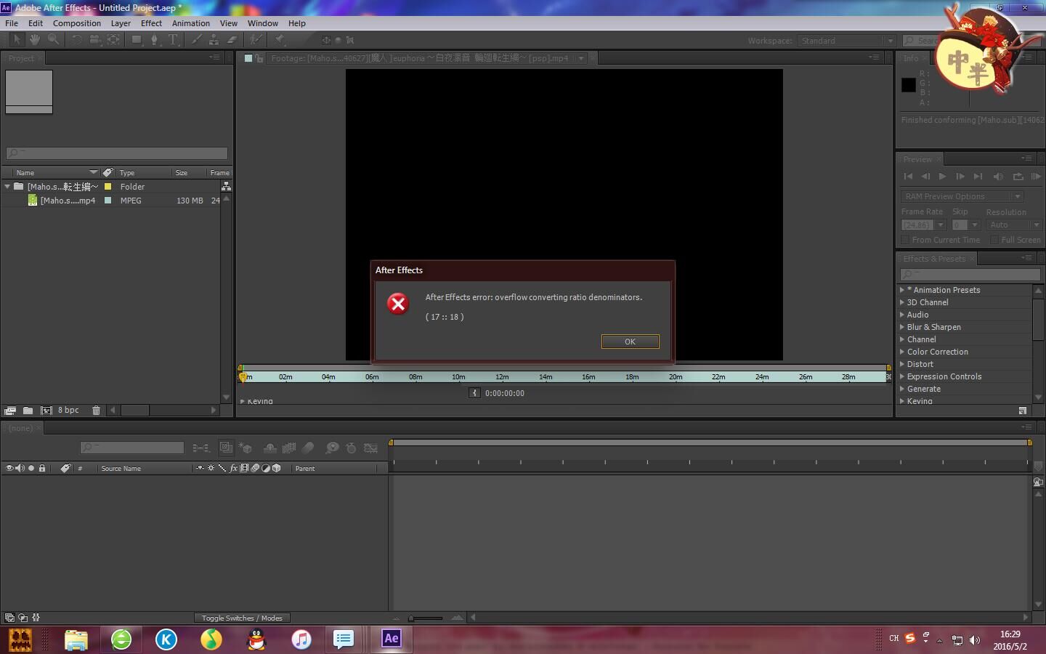Open the Layer menu

[121, 23]
